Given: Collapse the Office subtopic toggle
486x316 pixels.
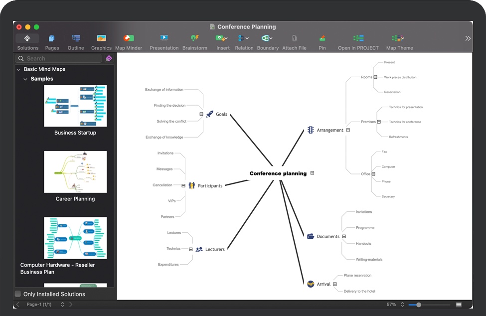Looking at the screenshot, I should tap(373, 174).
